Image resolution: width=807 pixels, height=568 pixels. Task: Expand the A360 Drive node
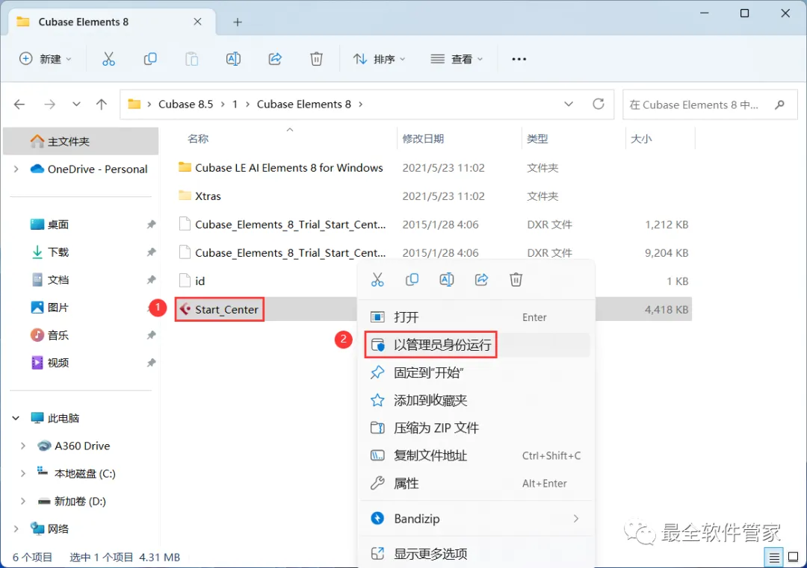(x=22, y=446)
